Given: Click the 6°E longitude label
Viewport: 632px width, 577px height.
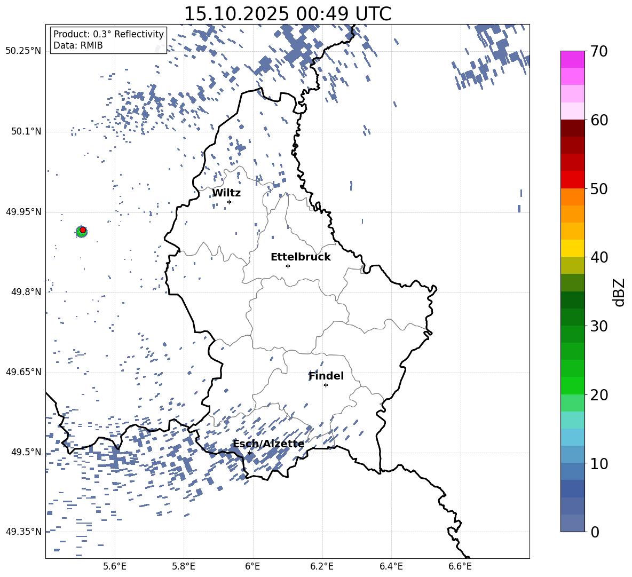Looking at the screenshot, I should pyautogui.click(x=252, y=566).
